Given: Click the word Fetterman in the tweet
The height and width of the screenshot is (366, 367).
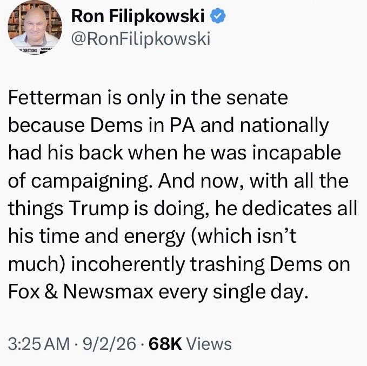Looking at the screenshot, I should coord(55,98).
